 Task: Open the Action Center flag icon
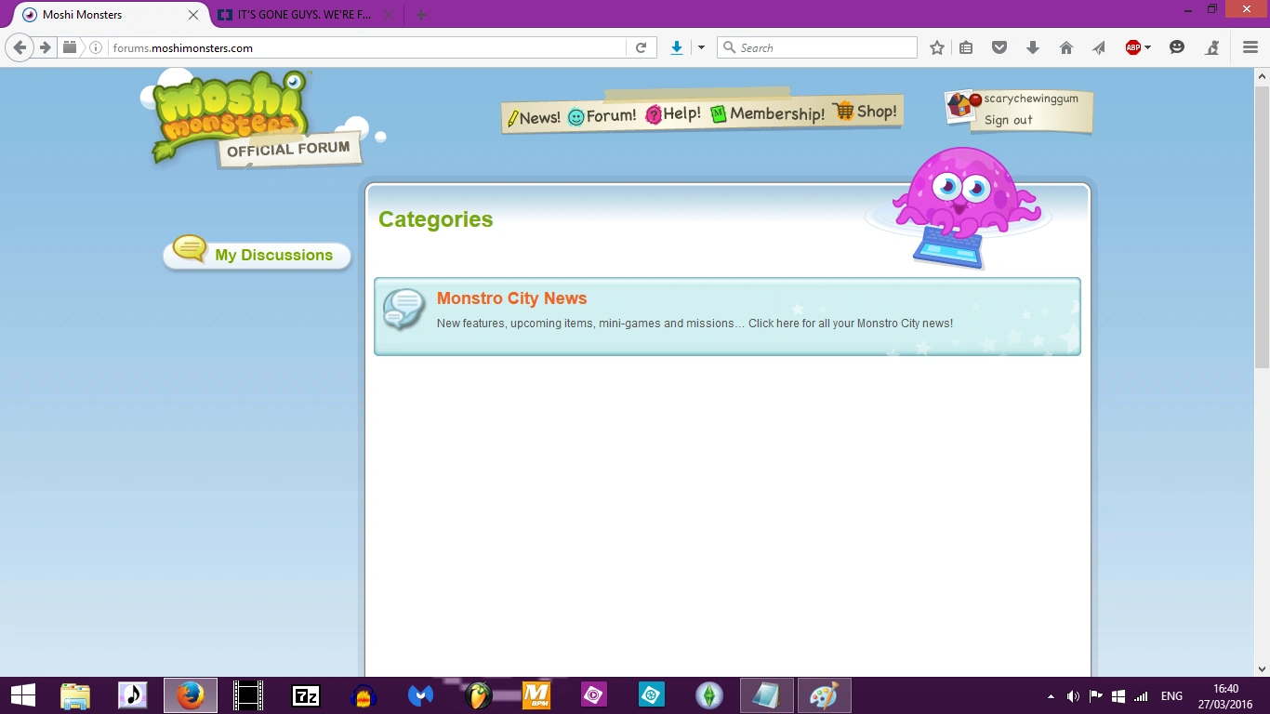(x=1096, y=696)
